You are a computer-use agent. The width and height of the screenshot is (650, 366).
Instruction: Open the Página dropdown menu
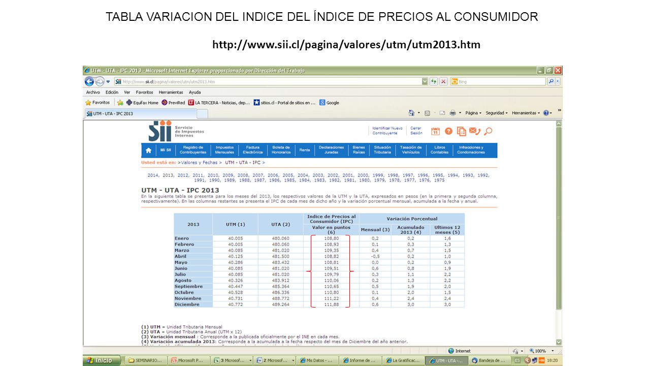(473, 113)
